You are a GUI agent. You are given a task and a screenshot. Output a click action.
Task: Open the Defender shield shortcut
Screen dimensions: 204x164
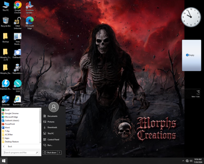[6, 101]
